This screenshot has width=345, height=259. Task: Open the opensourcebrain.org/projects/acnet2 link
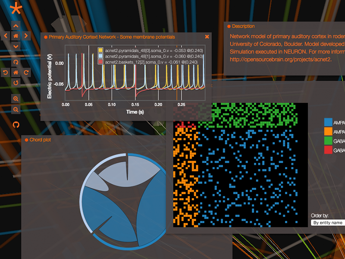(281, 60)
